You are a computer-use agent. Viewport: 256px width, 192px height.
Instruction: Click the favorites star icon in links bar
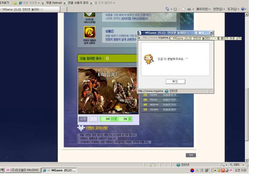[x=15, y=3]
